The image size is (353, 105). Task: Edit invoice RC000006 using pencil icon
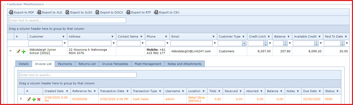tap(29, 99)
